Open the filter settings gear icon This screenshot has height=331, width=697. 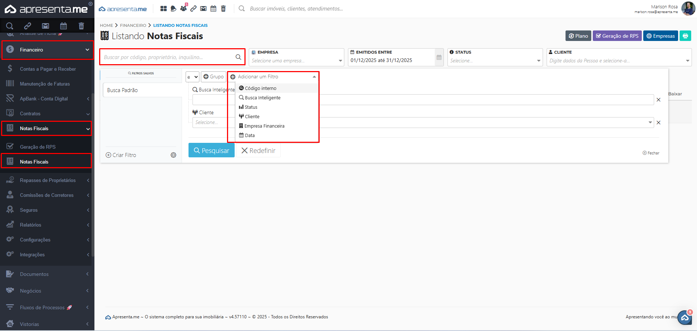click(174, 155)
